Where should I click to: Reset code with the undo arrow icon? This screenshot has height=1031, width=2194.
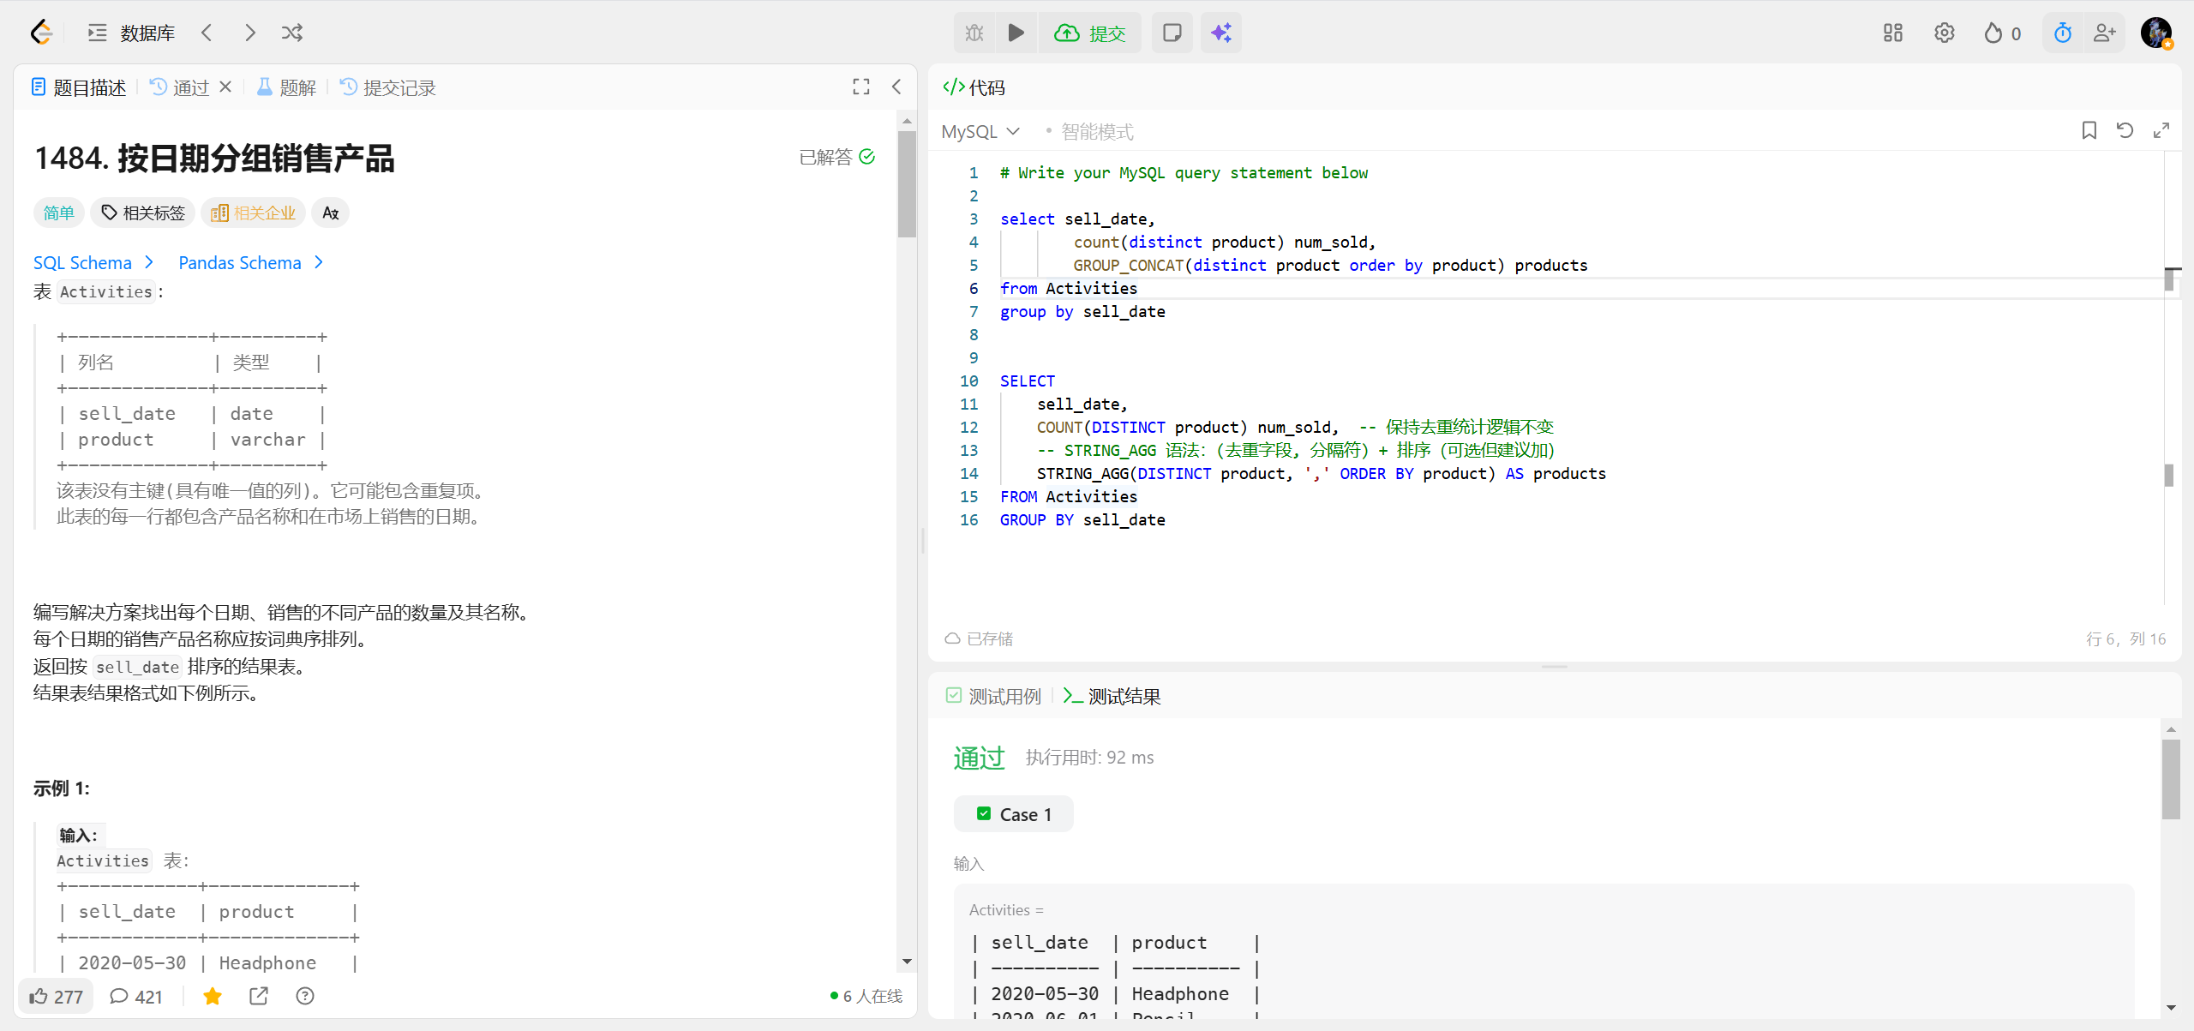[2125, 130]
